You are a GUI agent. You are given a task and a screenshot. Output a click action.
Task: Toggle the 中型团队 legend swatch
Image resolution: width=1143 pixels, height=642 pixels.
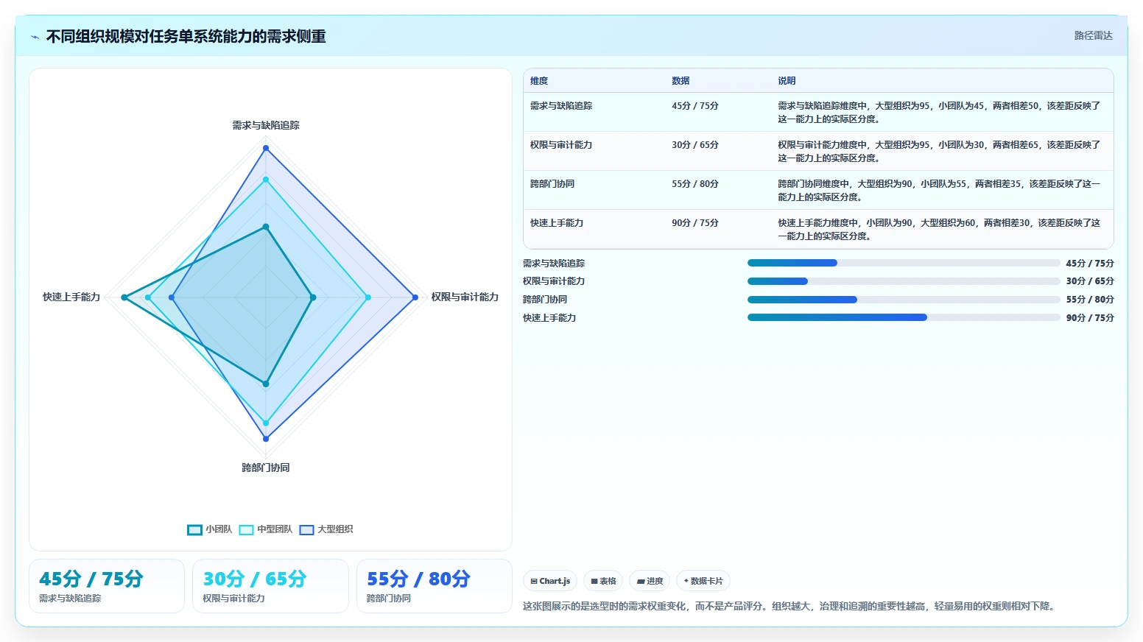[x=246, y=529]
